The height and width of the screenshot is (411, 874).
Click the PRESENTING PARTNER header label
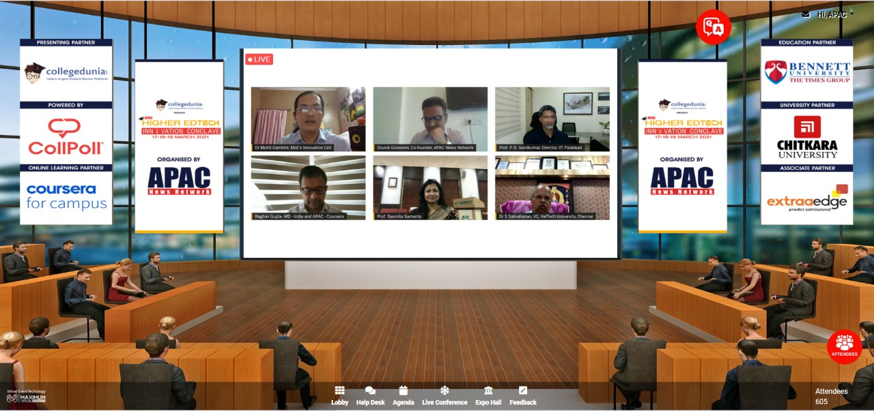point(66,42)
